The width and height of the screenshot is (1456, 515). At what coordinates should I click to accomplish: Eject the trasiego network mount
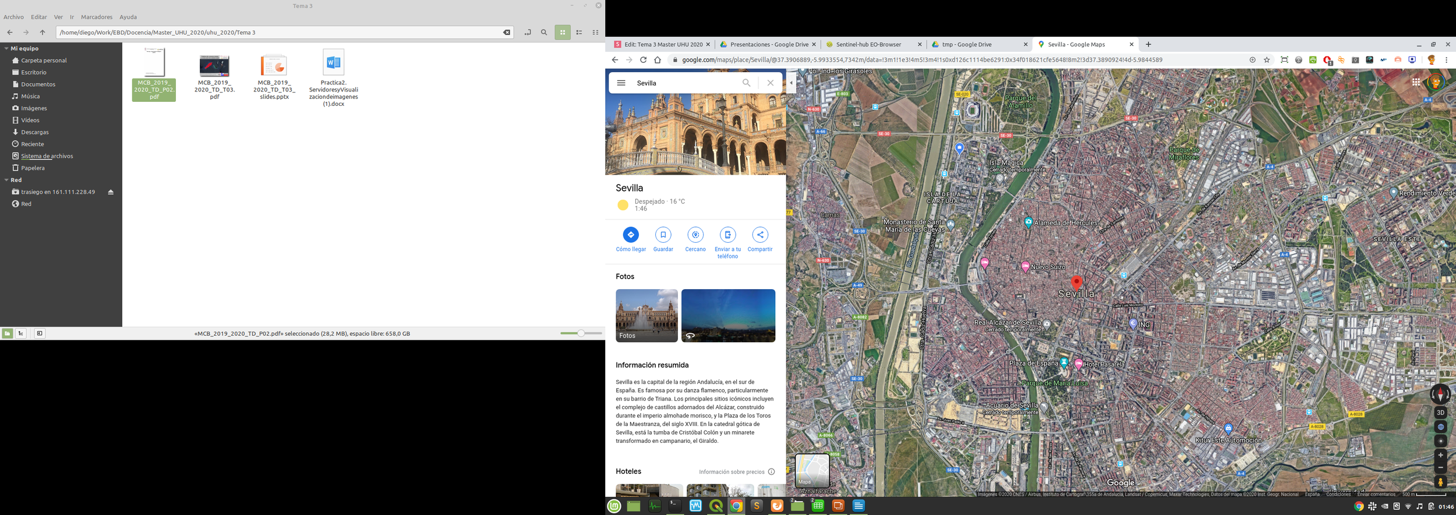[x=111, y=192]
